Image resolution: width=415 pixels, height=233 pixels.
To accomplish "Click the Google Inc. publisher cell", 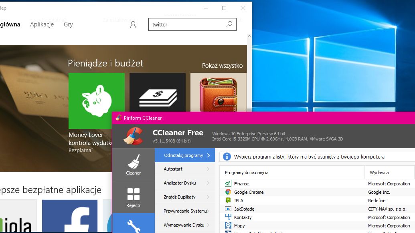I will (379, 192).
